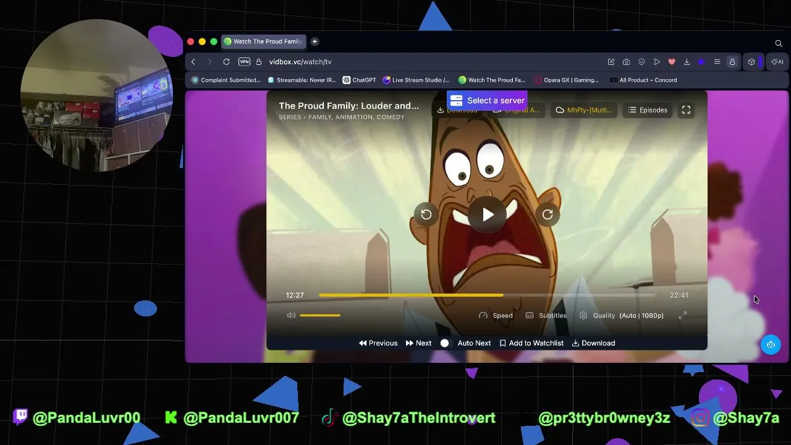The height and width of the screenshot is (445, 791).
Task: Open the Speed options
Action: coord(496,315)
